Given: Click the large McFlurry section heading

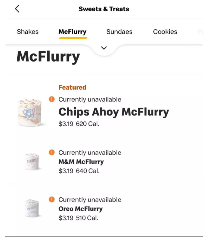Looking at the screenshot, I should click(x=48, y=57).
